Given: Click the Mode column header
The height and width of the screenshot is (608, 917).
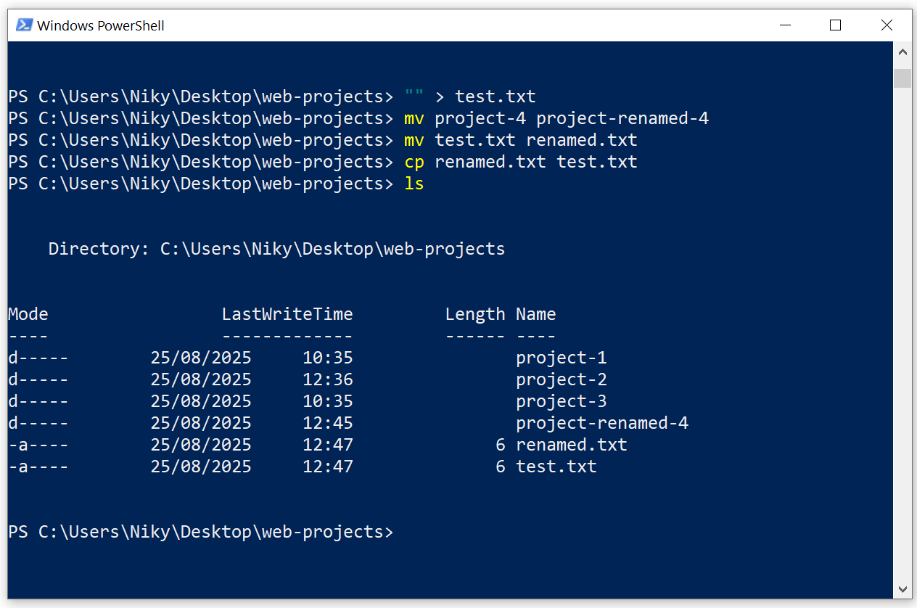Looking at the screenshot, I should point(28,314).
